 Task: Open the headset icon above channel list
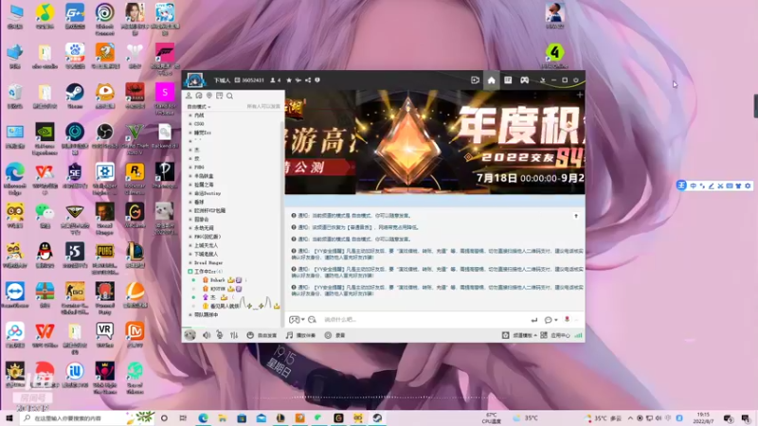click(x=199, y=96)
